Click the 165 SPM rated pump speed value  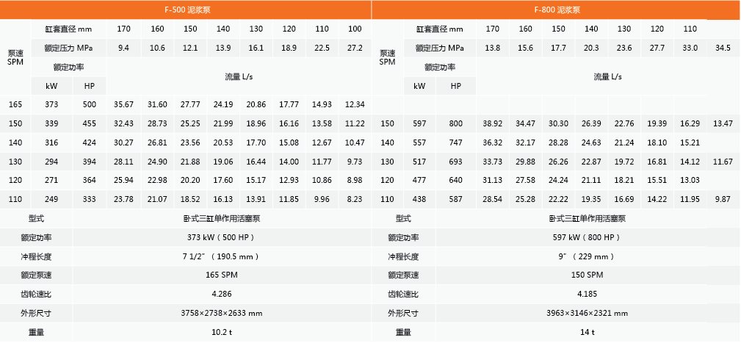tap(221, 275)
